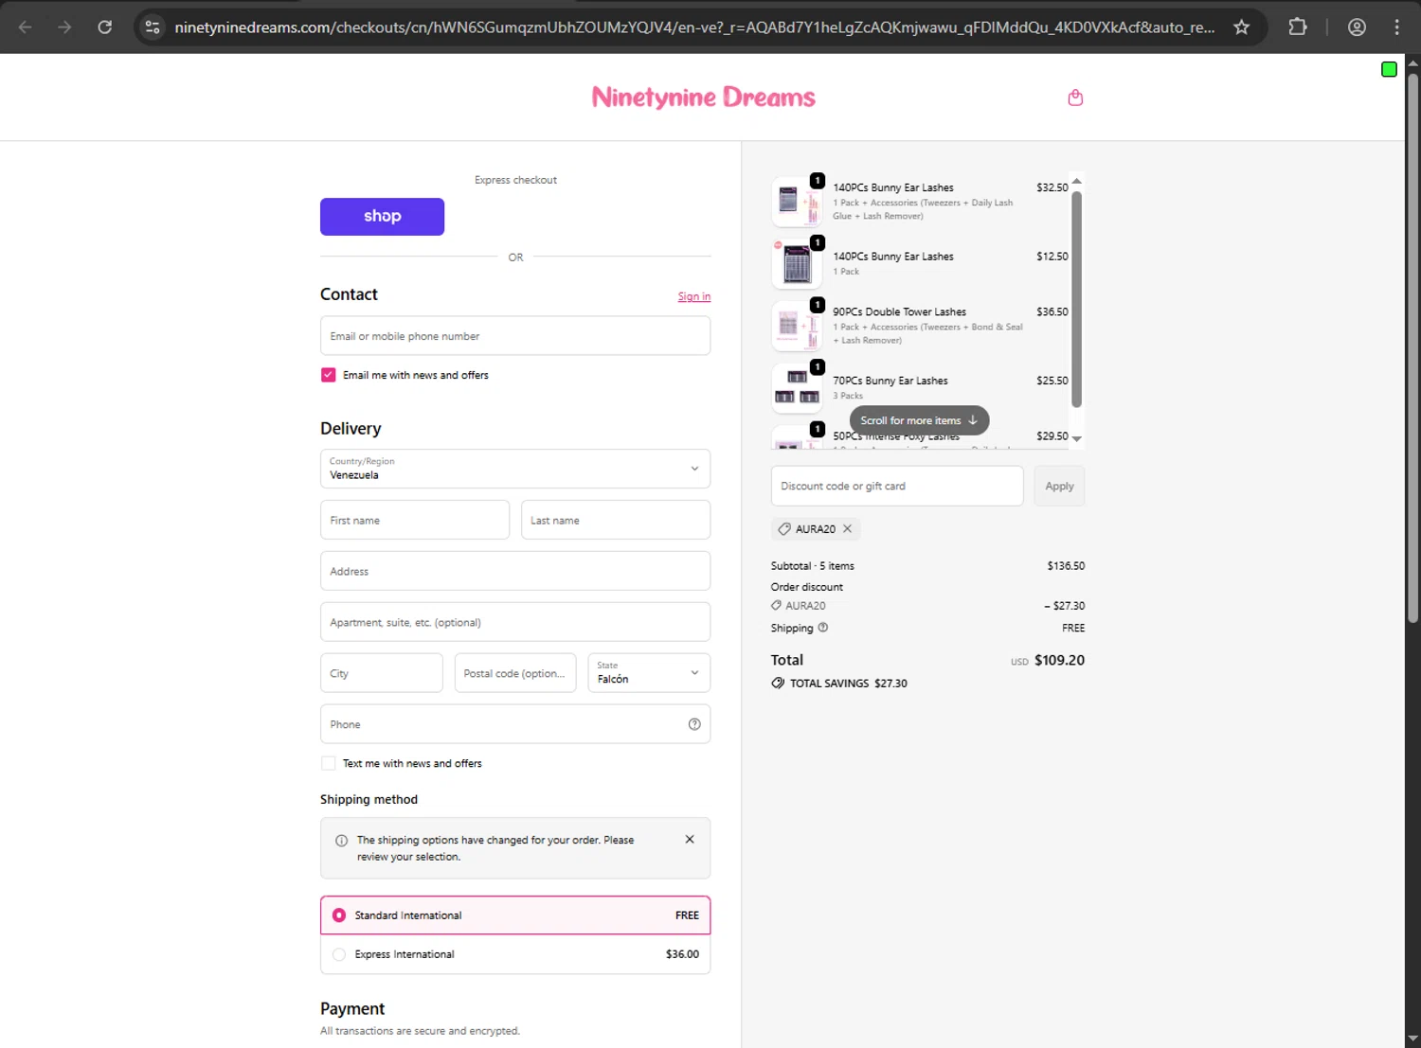Screen dimensions: 1421x1048
Task: Click the total amount $109.20
Action: [x=1059, y=661]
